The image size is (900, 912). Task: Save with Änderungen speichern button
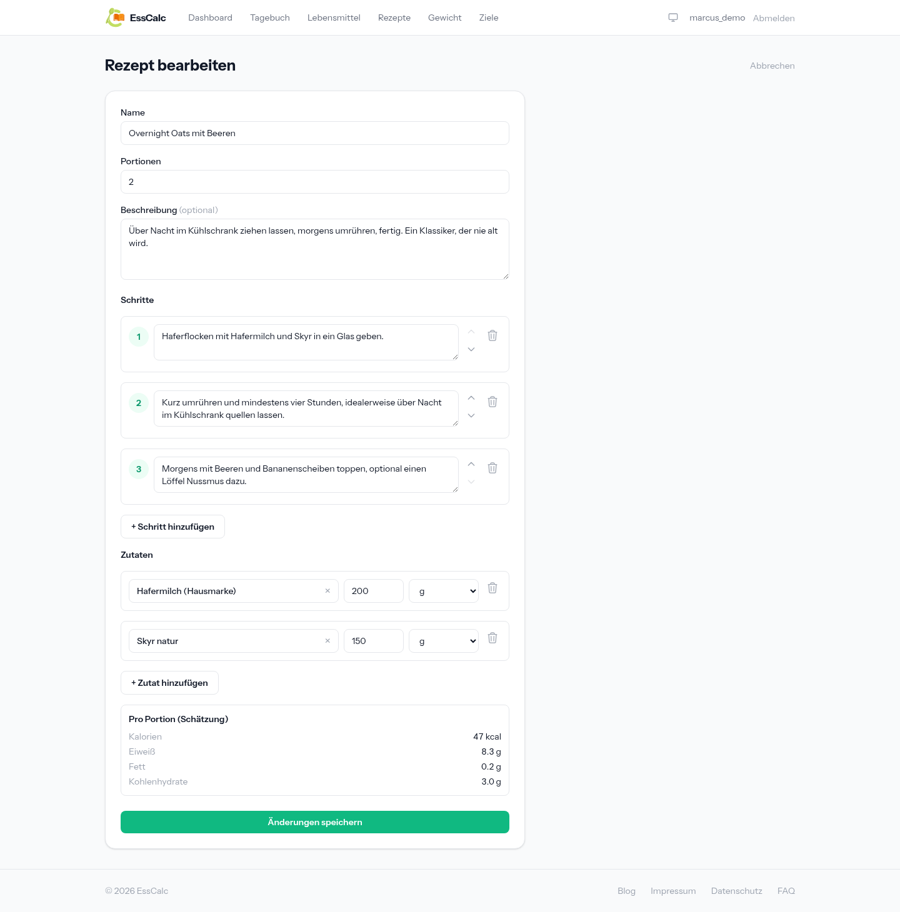(315, 822)
